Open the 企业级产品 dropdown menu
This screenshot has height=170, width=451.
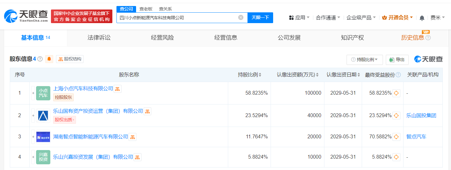361,18
